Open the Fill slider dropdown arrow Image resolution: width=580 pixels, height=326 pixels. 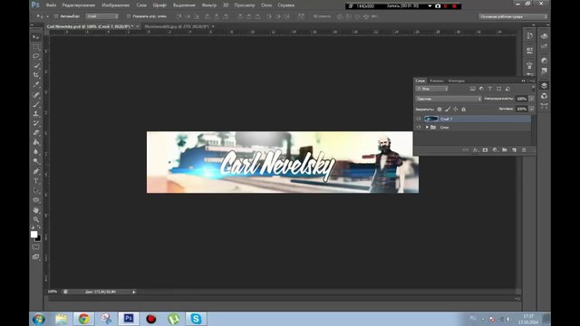[532, 109]
